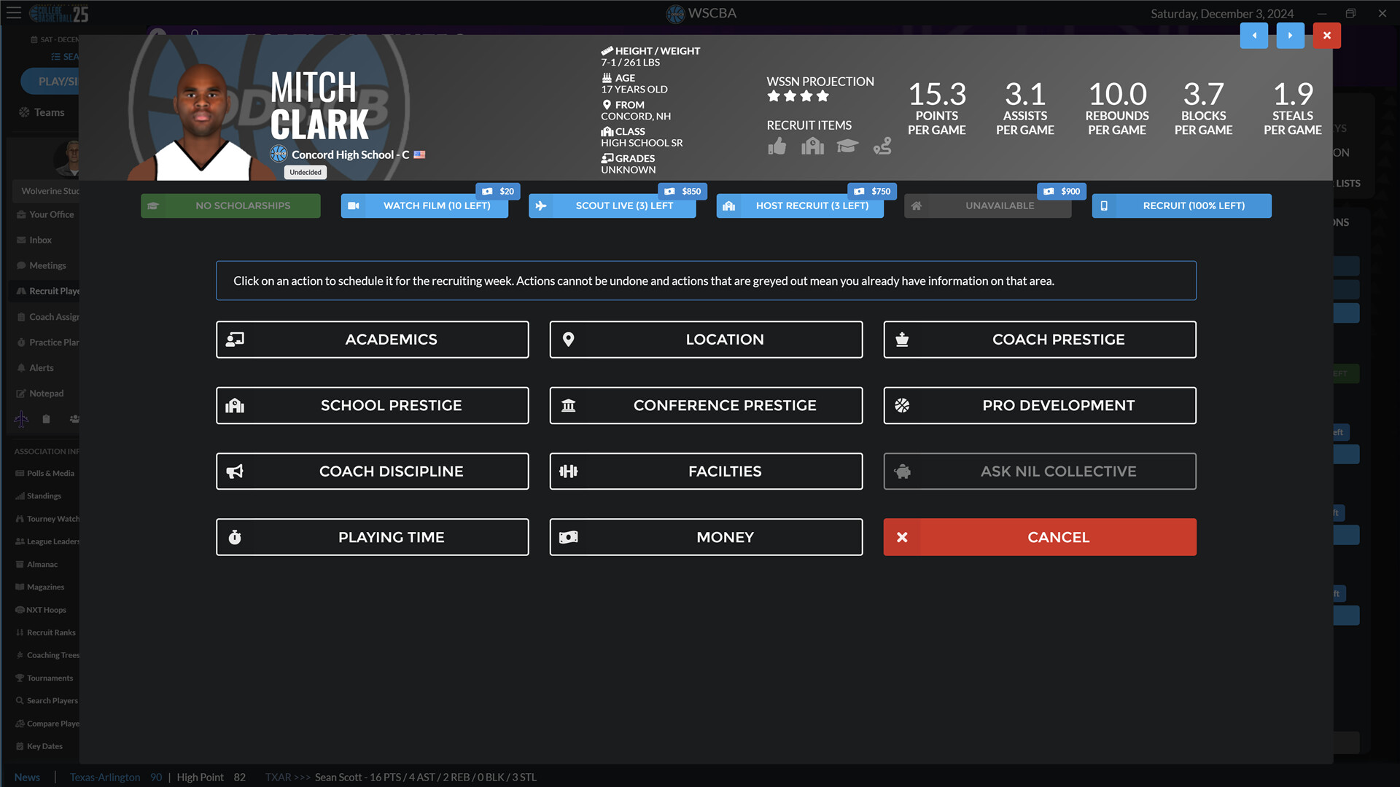This screenshot has height=787, width=1400.
Task: Click the group icon next to the airplane
Action: pyautogui.click(x=73, y=419)
